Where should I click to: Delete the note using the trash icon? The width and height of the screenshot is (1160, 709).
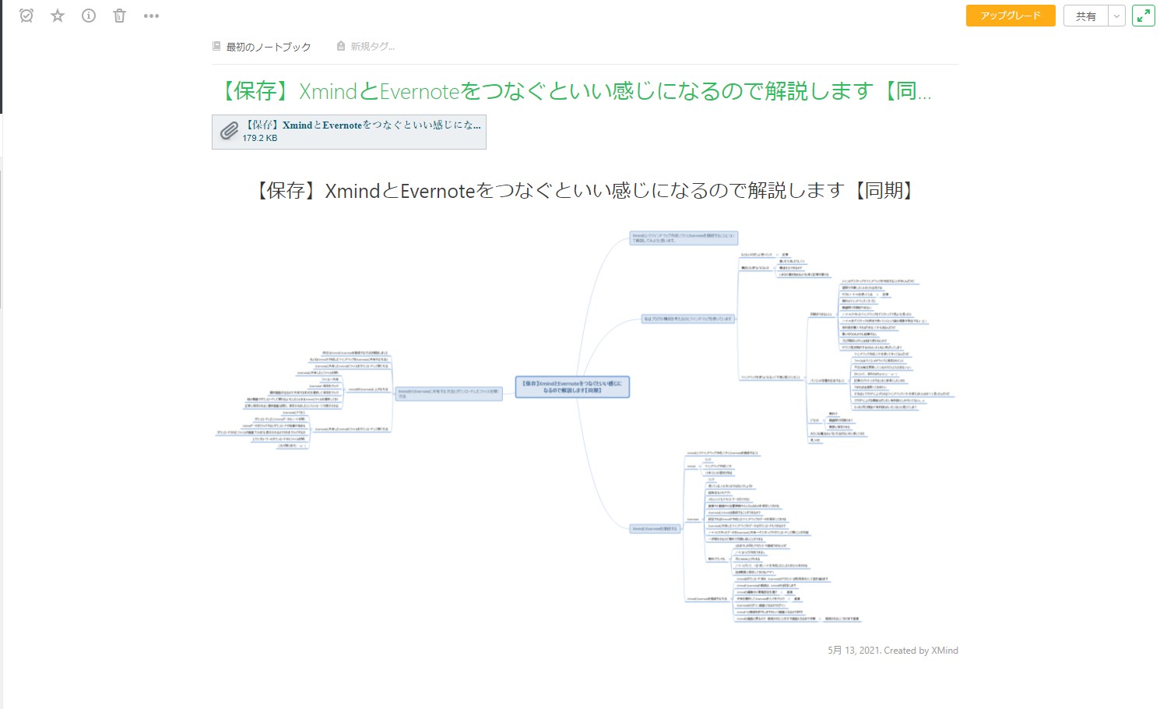point(119,16)
